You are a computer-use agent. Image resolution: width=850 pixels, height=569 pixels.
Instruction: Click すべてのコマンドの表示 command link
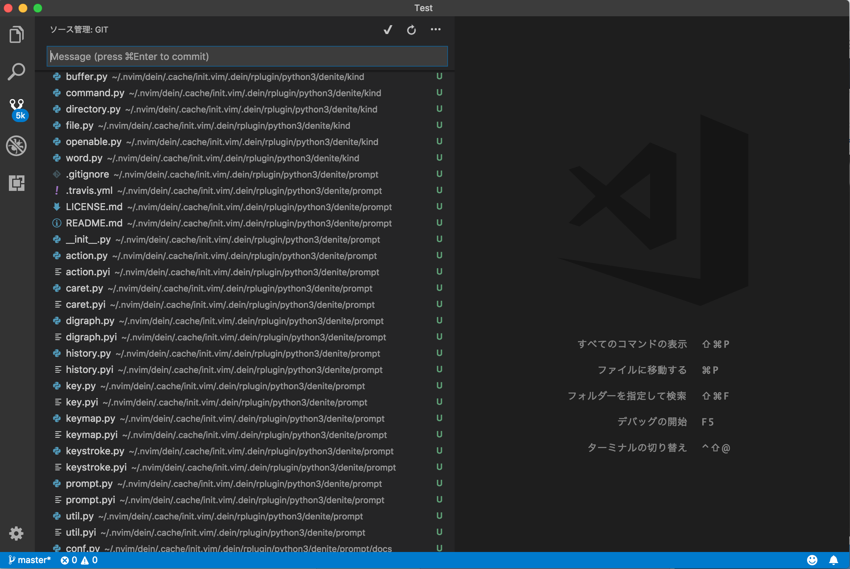pos(633,344)
